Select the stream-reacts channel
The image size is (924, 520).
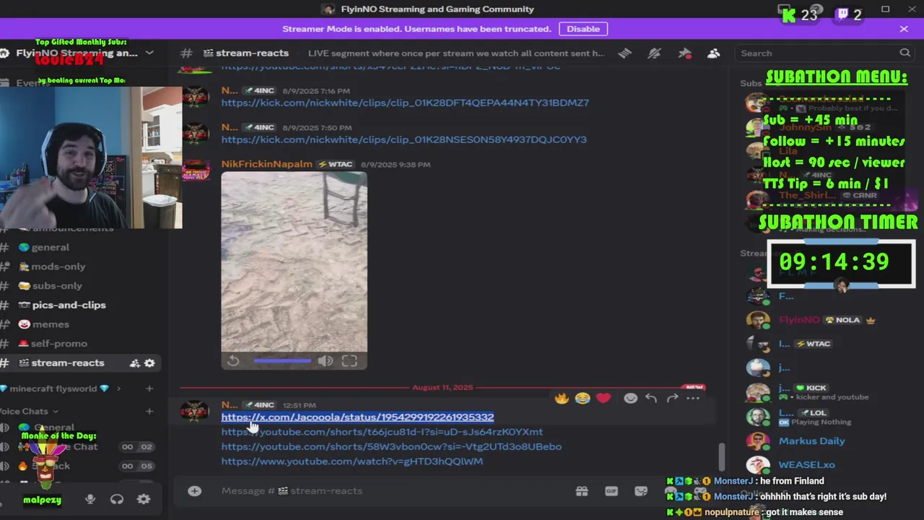[68, 363]
